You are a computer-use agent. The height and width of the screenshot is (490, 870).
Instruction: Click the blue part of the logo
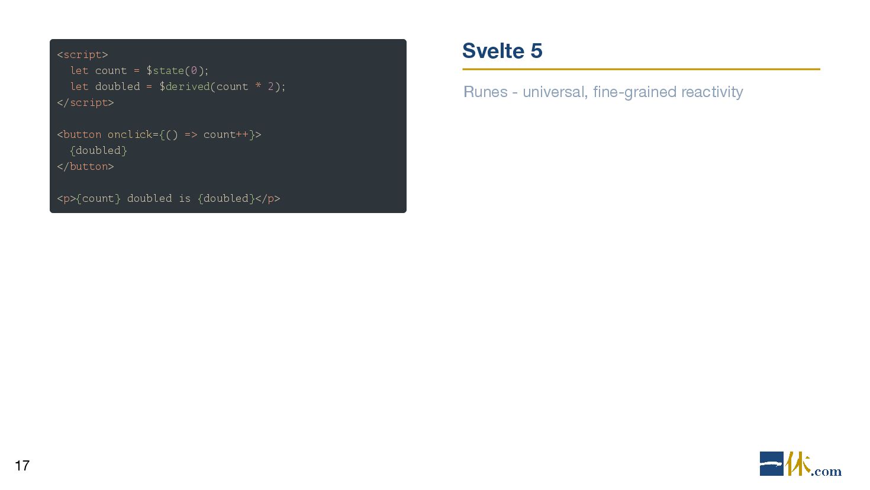pyautogui.click(x=771, y=464)
